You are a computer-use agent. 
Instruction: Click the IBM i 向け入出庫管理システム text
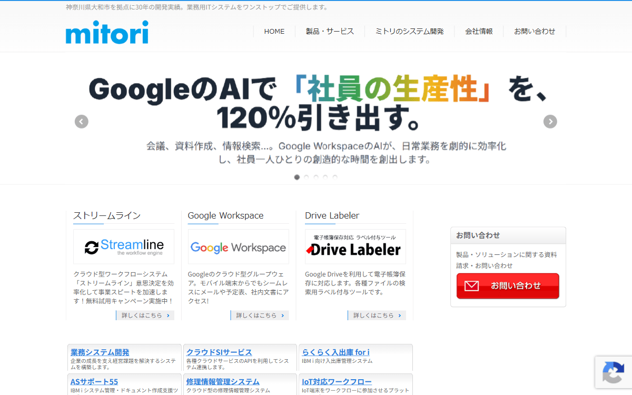pyautogui.click(x=337, y=361)
